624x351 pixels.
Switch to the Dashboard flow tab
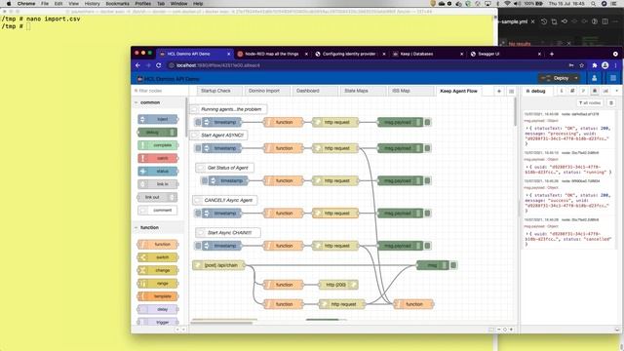(315, 91)
